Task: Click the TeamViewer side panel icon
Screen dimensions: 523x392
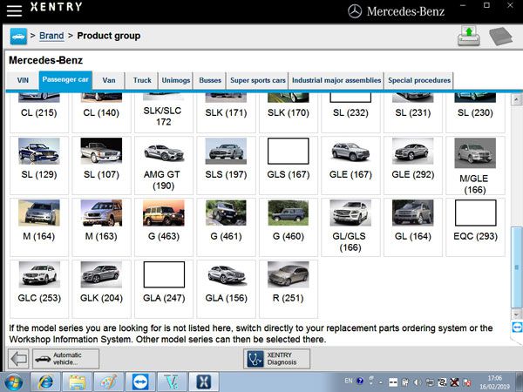Action: pos(517,328)
